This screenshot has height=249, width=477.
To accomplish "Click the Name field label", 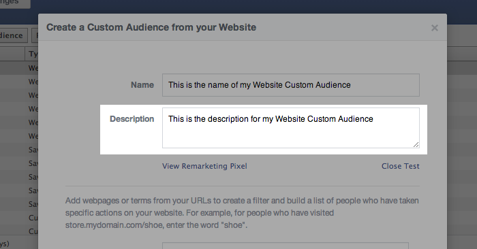I will pos(142,85).
